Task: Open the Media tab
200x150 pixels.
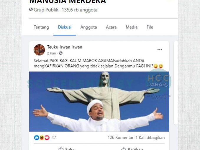Action: (x=132, y=27)
